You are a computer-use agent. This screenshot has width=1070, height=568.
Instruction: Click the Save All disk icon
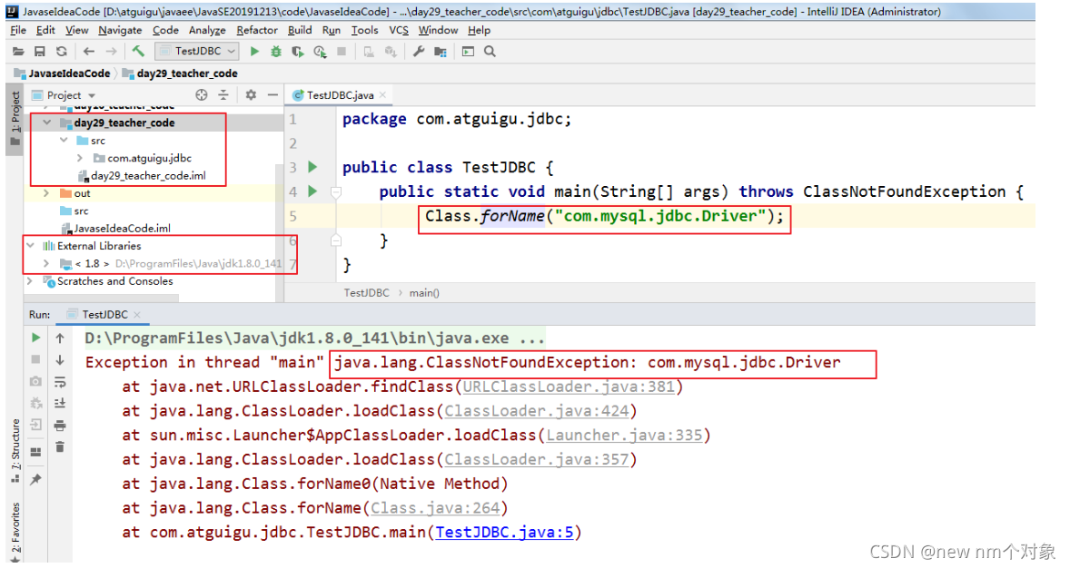(x=40, y=51)
